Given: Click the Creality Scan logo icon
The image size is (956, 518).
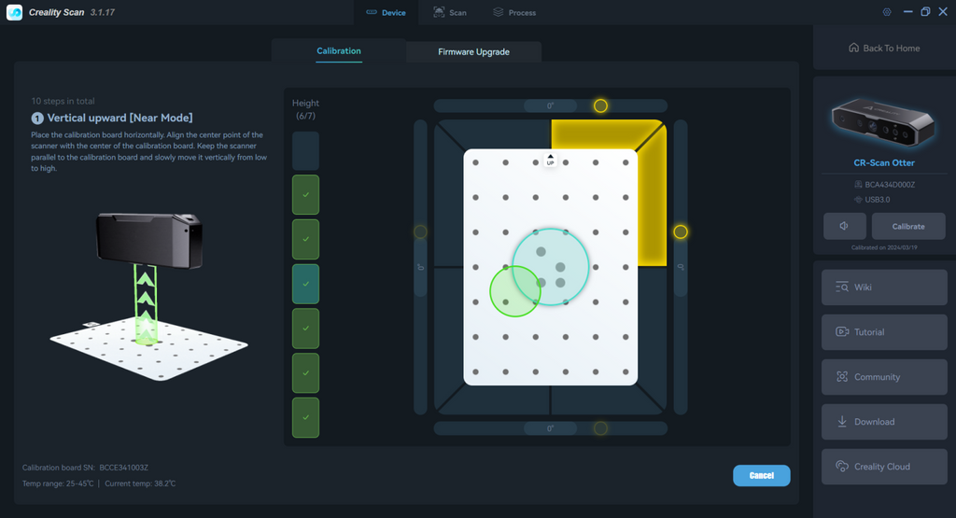Looking at the screenshot, I should 15,12.
